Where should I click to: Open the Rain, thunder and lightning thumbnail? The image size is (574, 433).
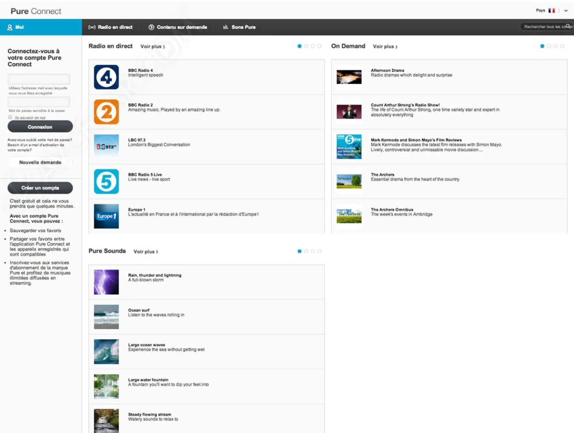click(x=106, y=282)
